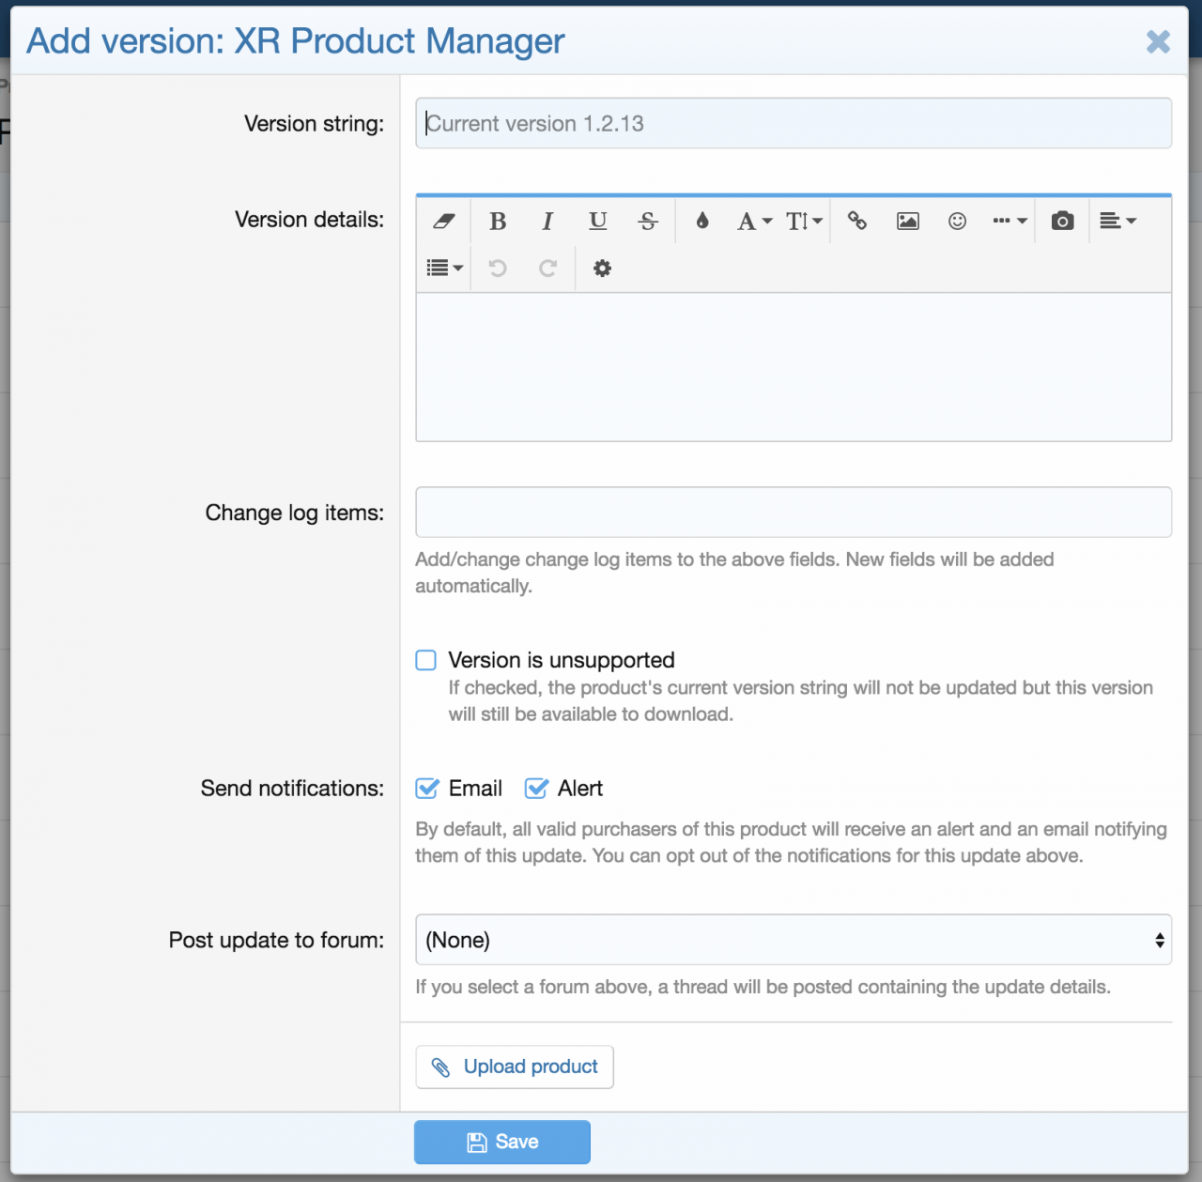Open the Post update to forum dropdown
Image resolution: width=1202 pixels, height=1182 pixels.
tap(794, 940)
